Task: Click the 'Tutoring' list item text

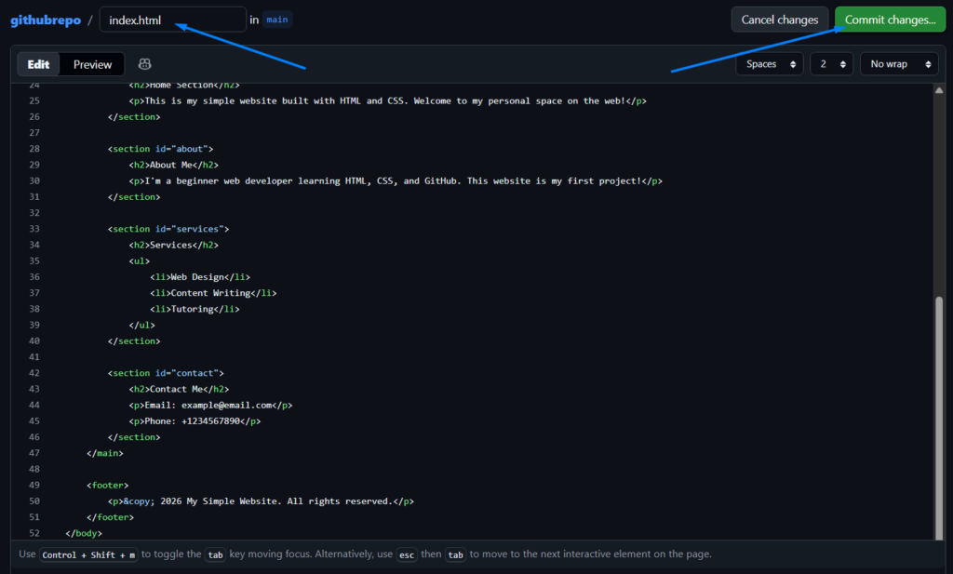Action: point(192,309)
